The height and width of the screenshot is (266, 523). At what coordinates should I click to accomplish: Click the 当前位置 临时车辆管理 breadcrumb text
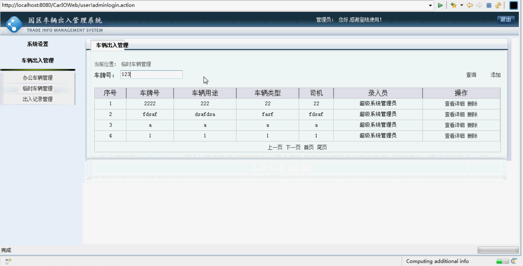[123, 64]
